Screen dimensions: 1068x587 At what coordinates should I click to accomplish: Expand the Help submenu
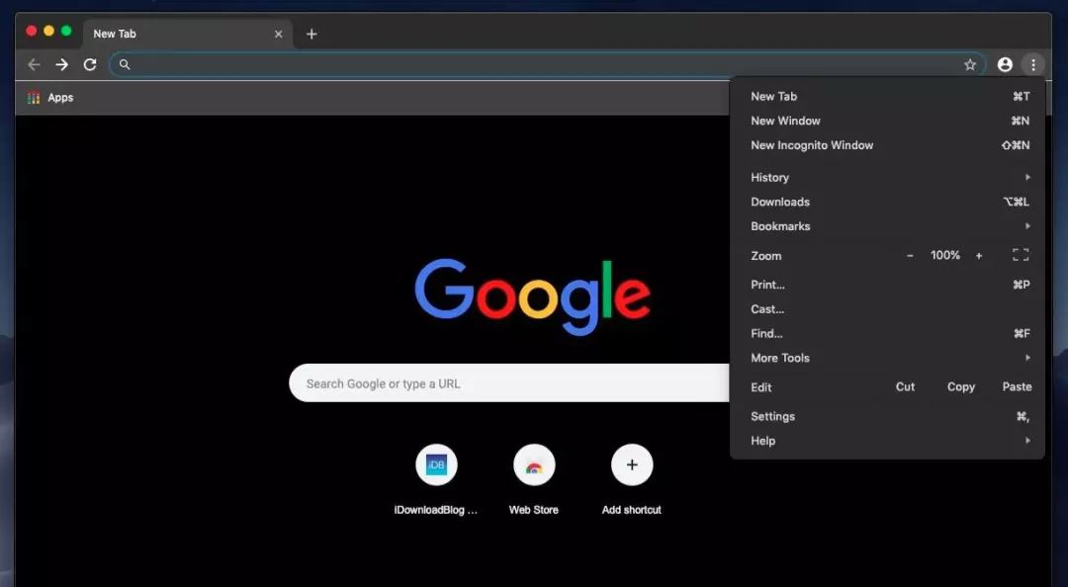coord(887,441)
